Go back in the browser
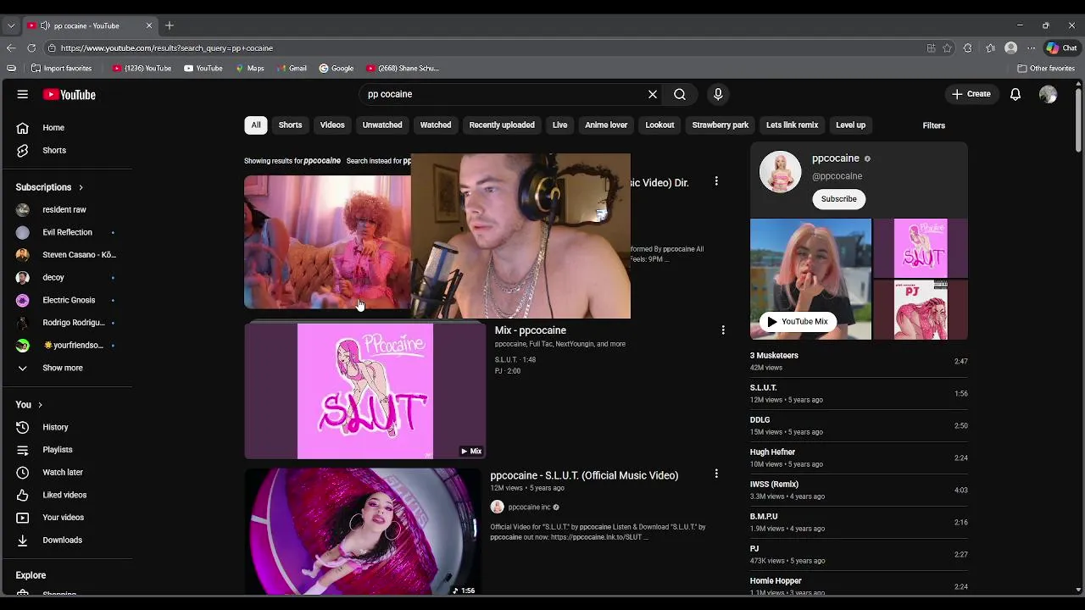This screenshot has height=610, width=1085. point(11,48)
